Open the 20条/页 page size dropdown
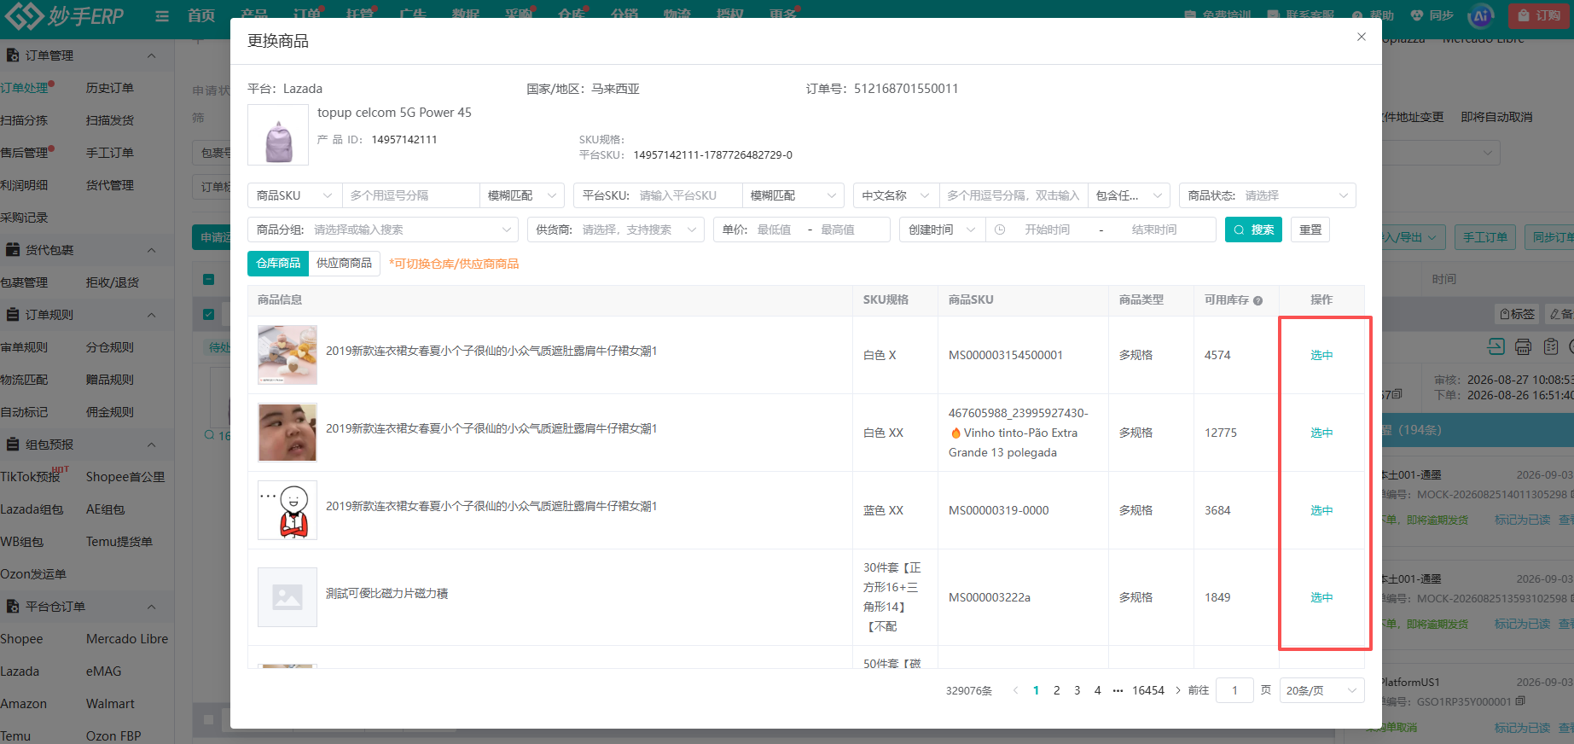Screen dimensions: 1574x744 1321,690
